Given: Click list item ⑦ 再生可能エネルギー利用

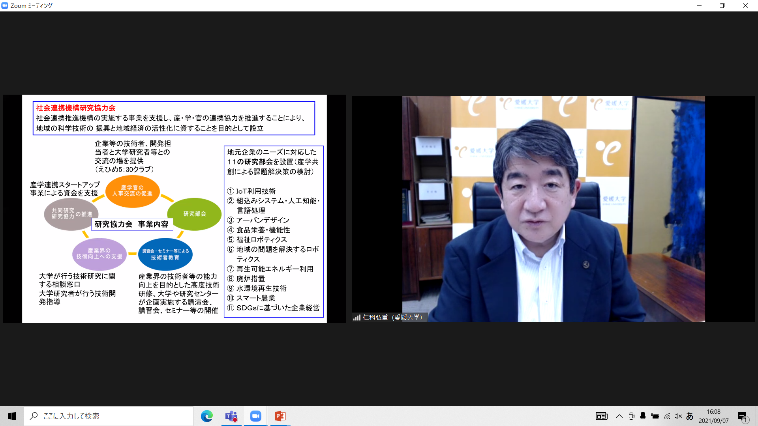Looking at the screenshot, I should [270, 269].
